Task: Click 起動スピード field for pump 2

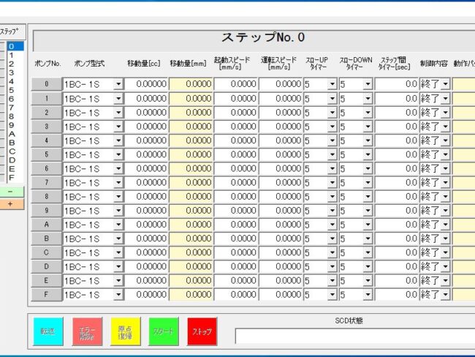Action: [x=236, y=112]
